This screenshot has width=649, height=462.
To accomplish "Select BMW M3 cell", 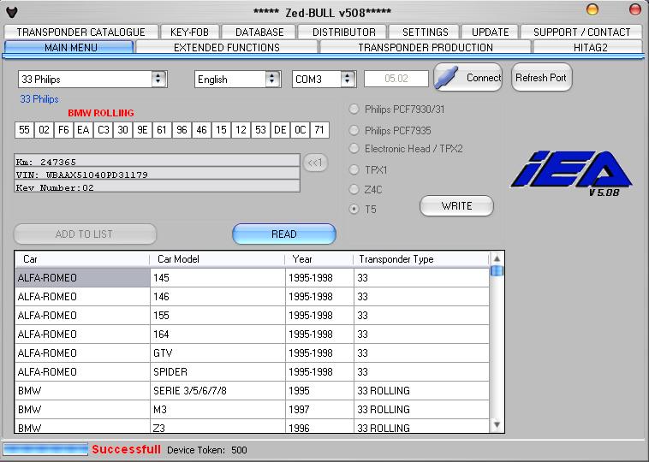I will pos(217,410).
